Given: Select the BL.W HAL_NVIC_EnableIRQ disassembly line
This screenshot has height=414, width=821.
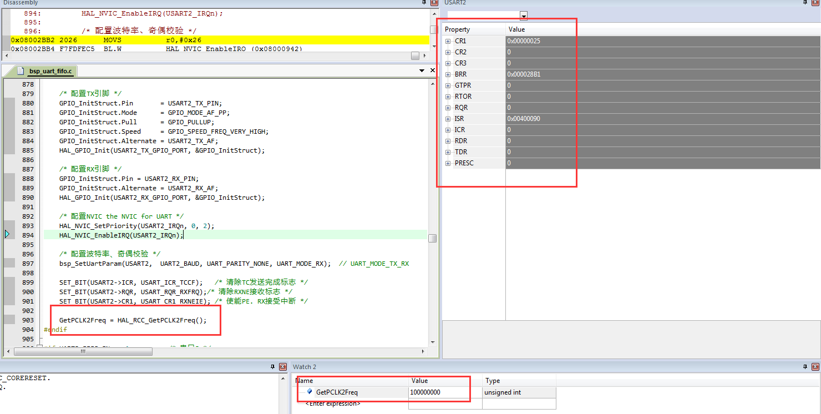Looking at the screenshot, I should [x=220, y=49].
